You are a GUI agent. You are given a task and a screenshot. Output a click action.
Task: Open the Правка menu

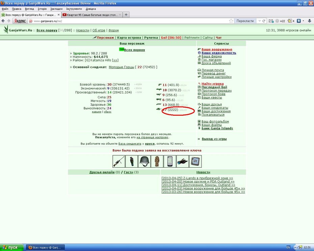(x=17, y=9)
